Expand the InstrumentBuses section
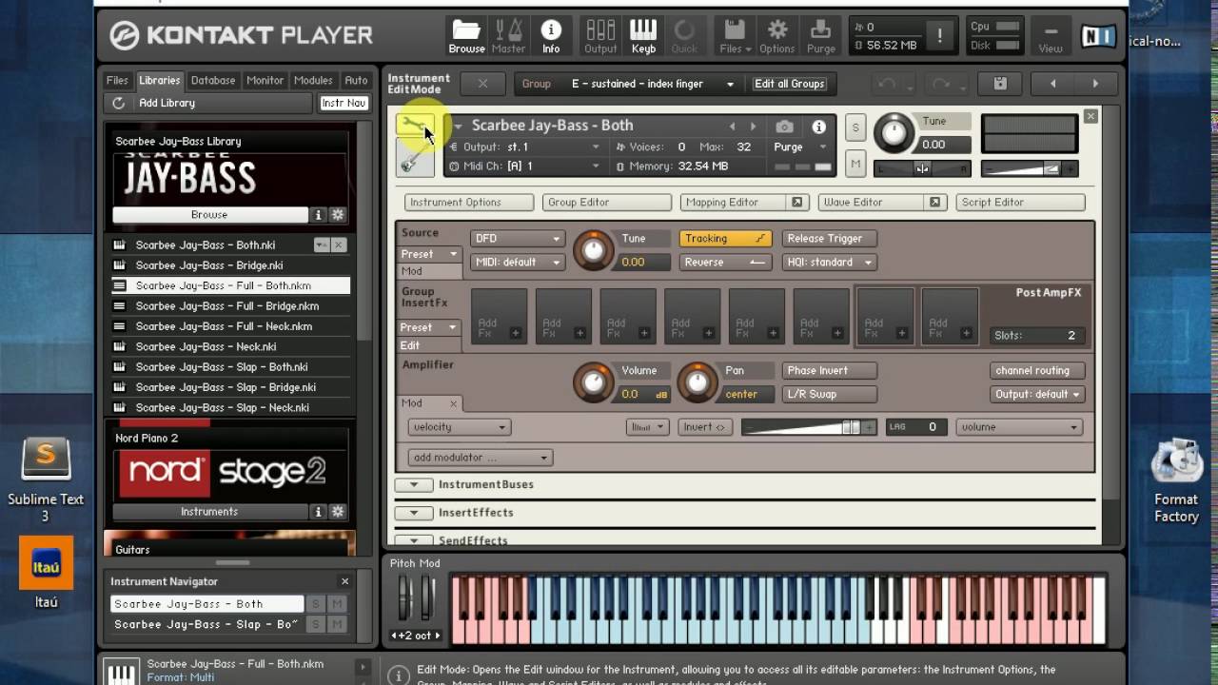Image resolution: width=1218 pixels, height=685 pixels. pyautogui.click(x=414, y=484)
